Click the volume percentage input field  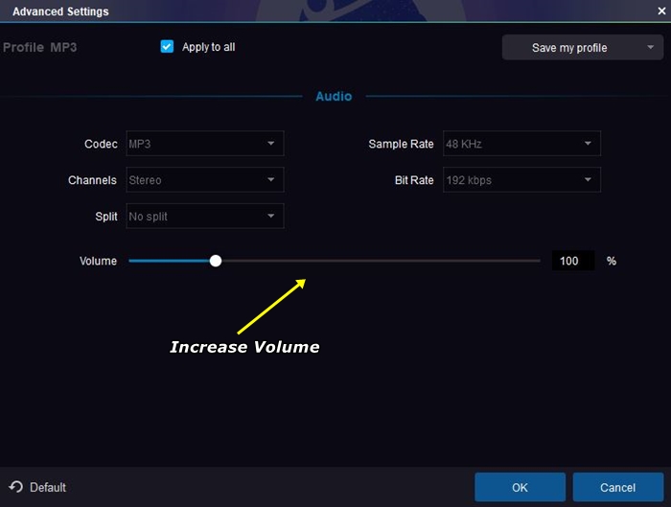(572, 261)
